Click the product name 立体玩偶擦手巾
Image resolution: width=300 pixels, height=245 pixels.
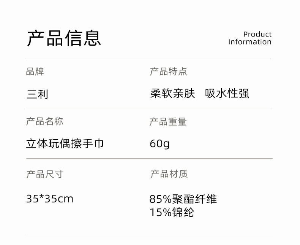tap(65, 143)
